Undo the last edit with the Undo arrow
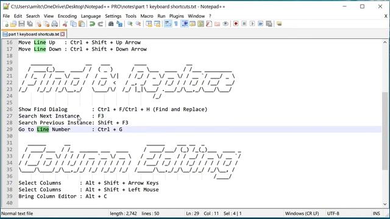Screen dimensions: 390x219 [x=92, y=24]
